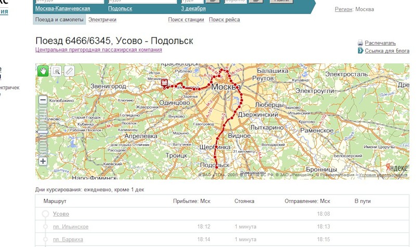Click the Одинцово label on the map
Image resolution: width=416 pixels, height=247 pixels.
(174, 102)
